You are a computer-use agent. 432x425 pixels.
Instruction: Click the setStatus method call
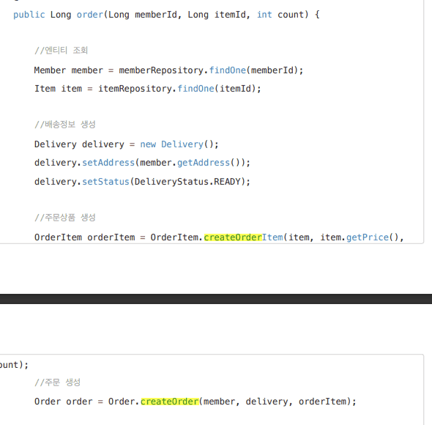point(105,182)
